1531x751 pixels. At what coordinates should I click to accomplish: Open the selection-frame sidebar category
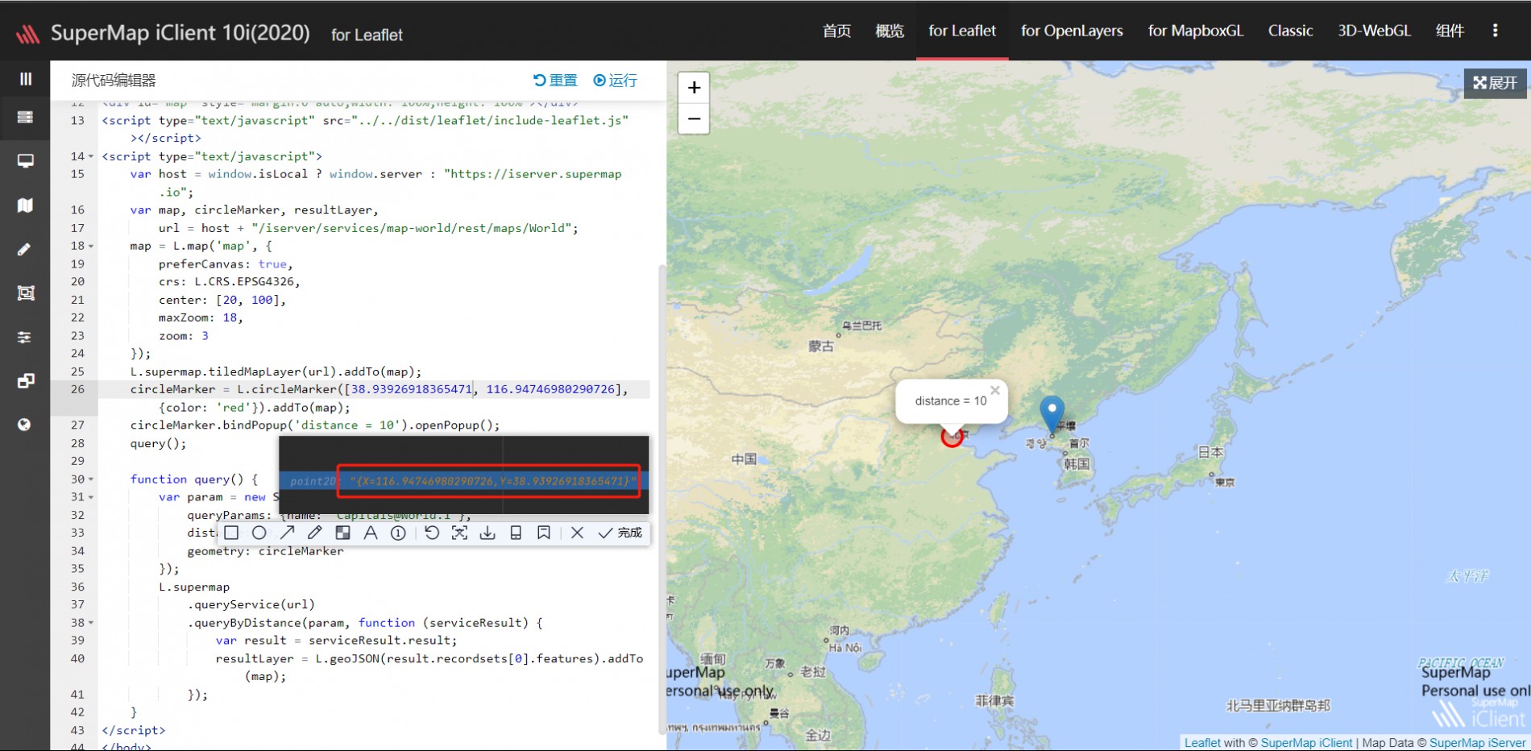25,293
